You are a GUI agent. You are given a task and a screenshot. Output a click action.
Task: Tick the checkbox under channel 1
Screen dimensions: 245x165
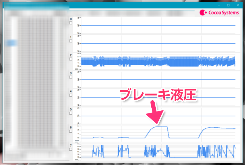[x=71, y=41]
